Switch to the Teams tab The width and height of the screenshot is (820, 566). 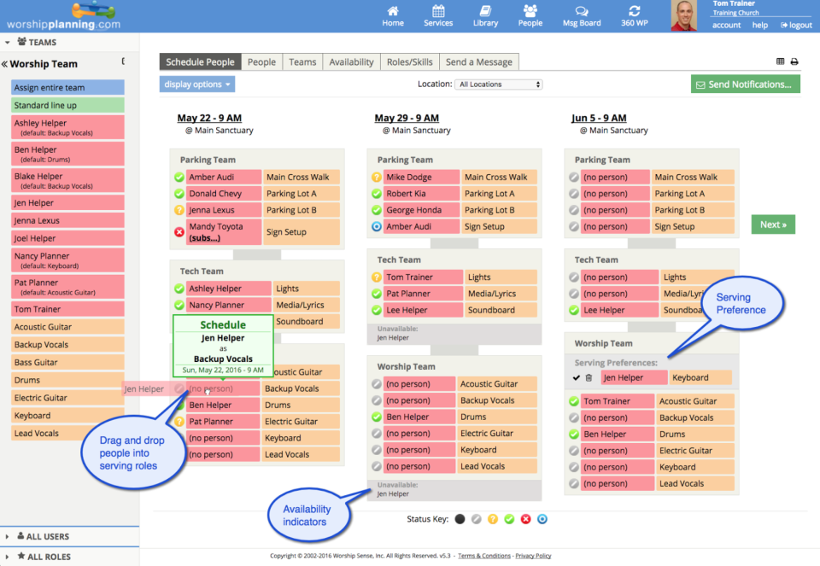302,61
